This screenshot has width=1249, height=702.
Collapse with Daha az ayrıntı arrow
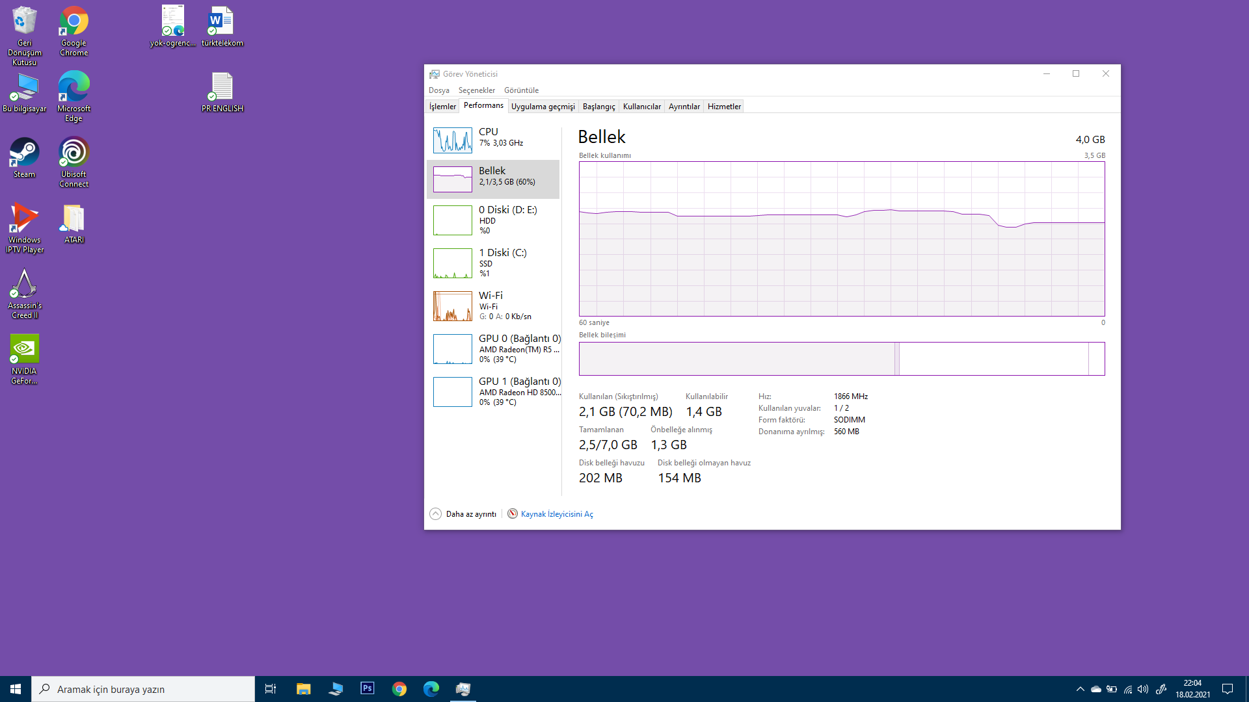click(436, 514)
